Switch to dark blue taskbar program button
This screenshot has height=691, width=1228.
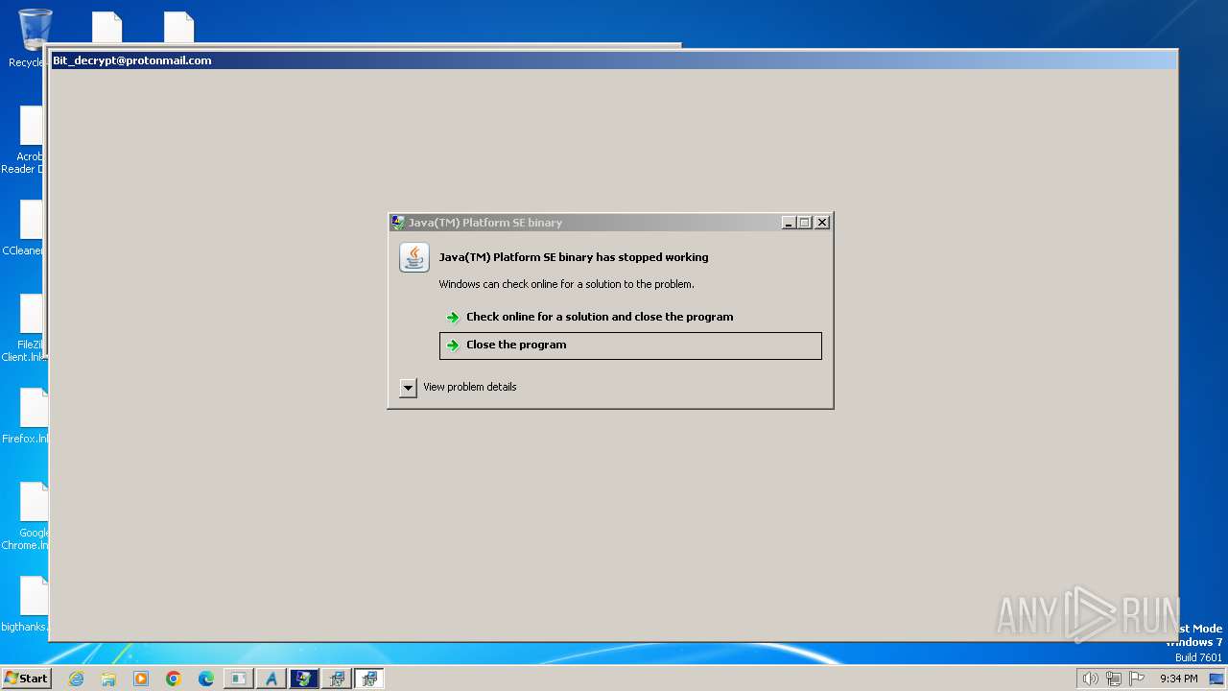[x=303, y=679]
